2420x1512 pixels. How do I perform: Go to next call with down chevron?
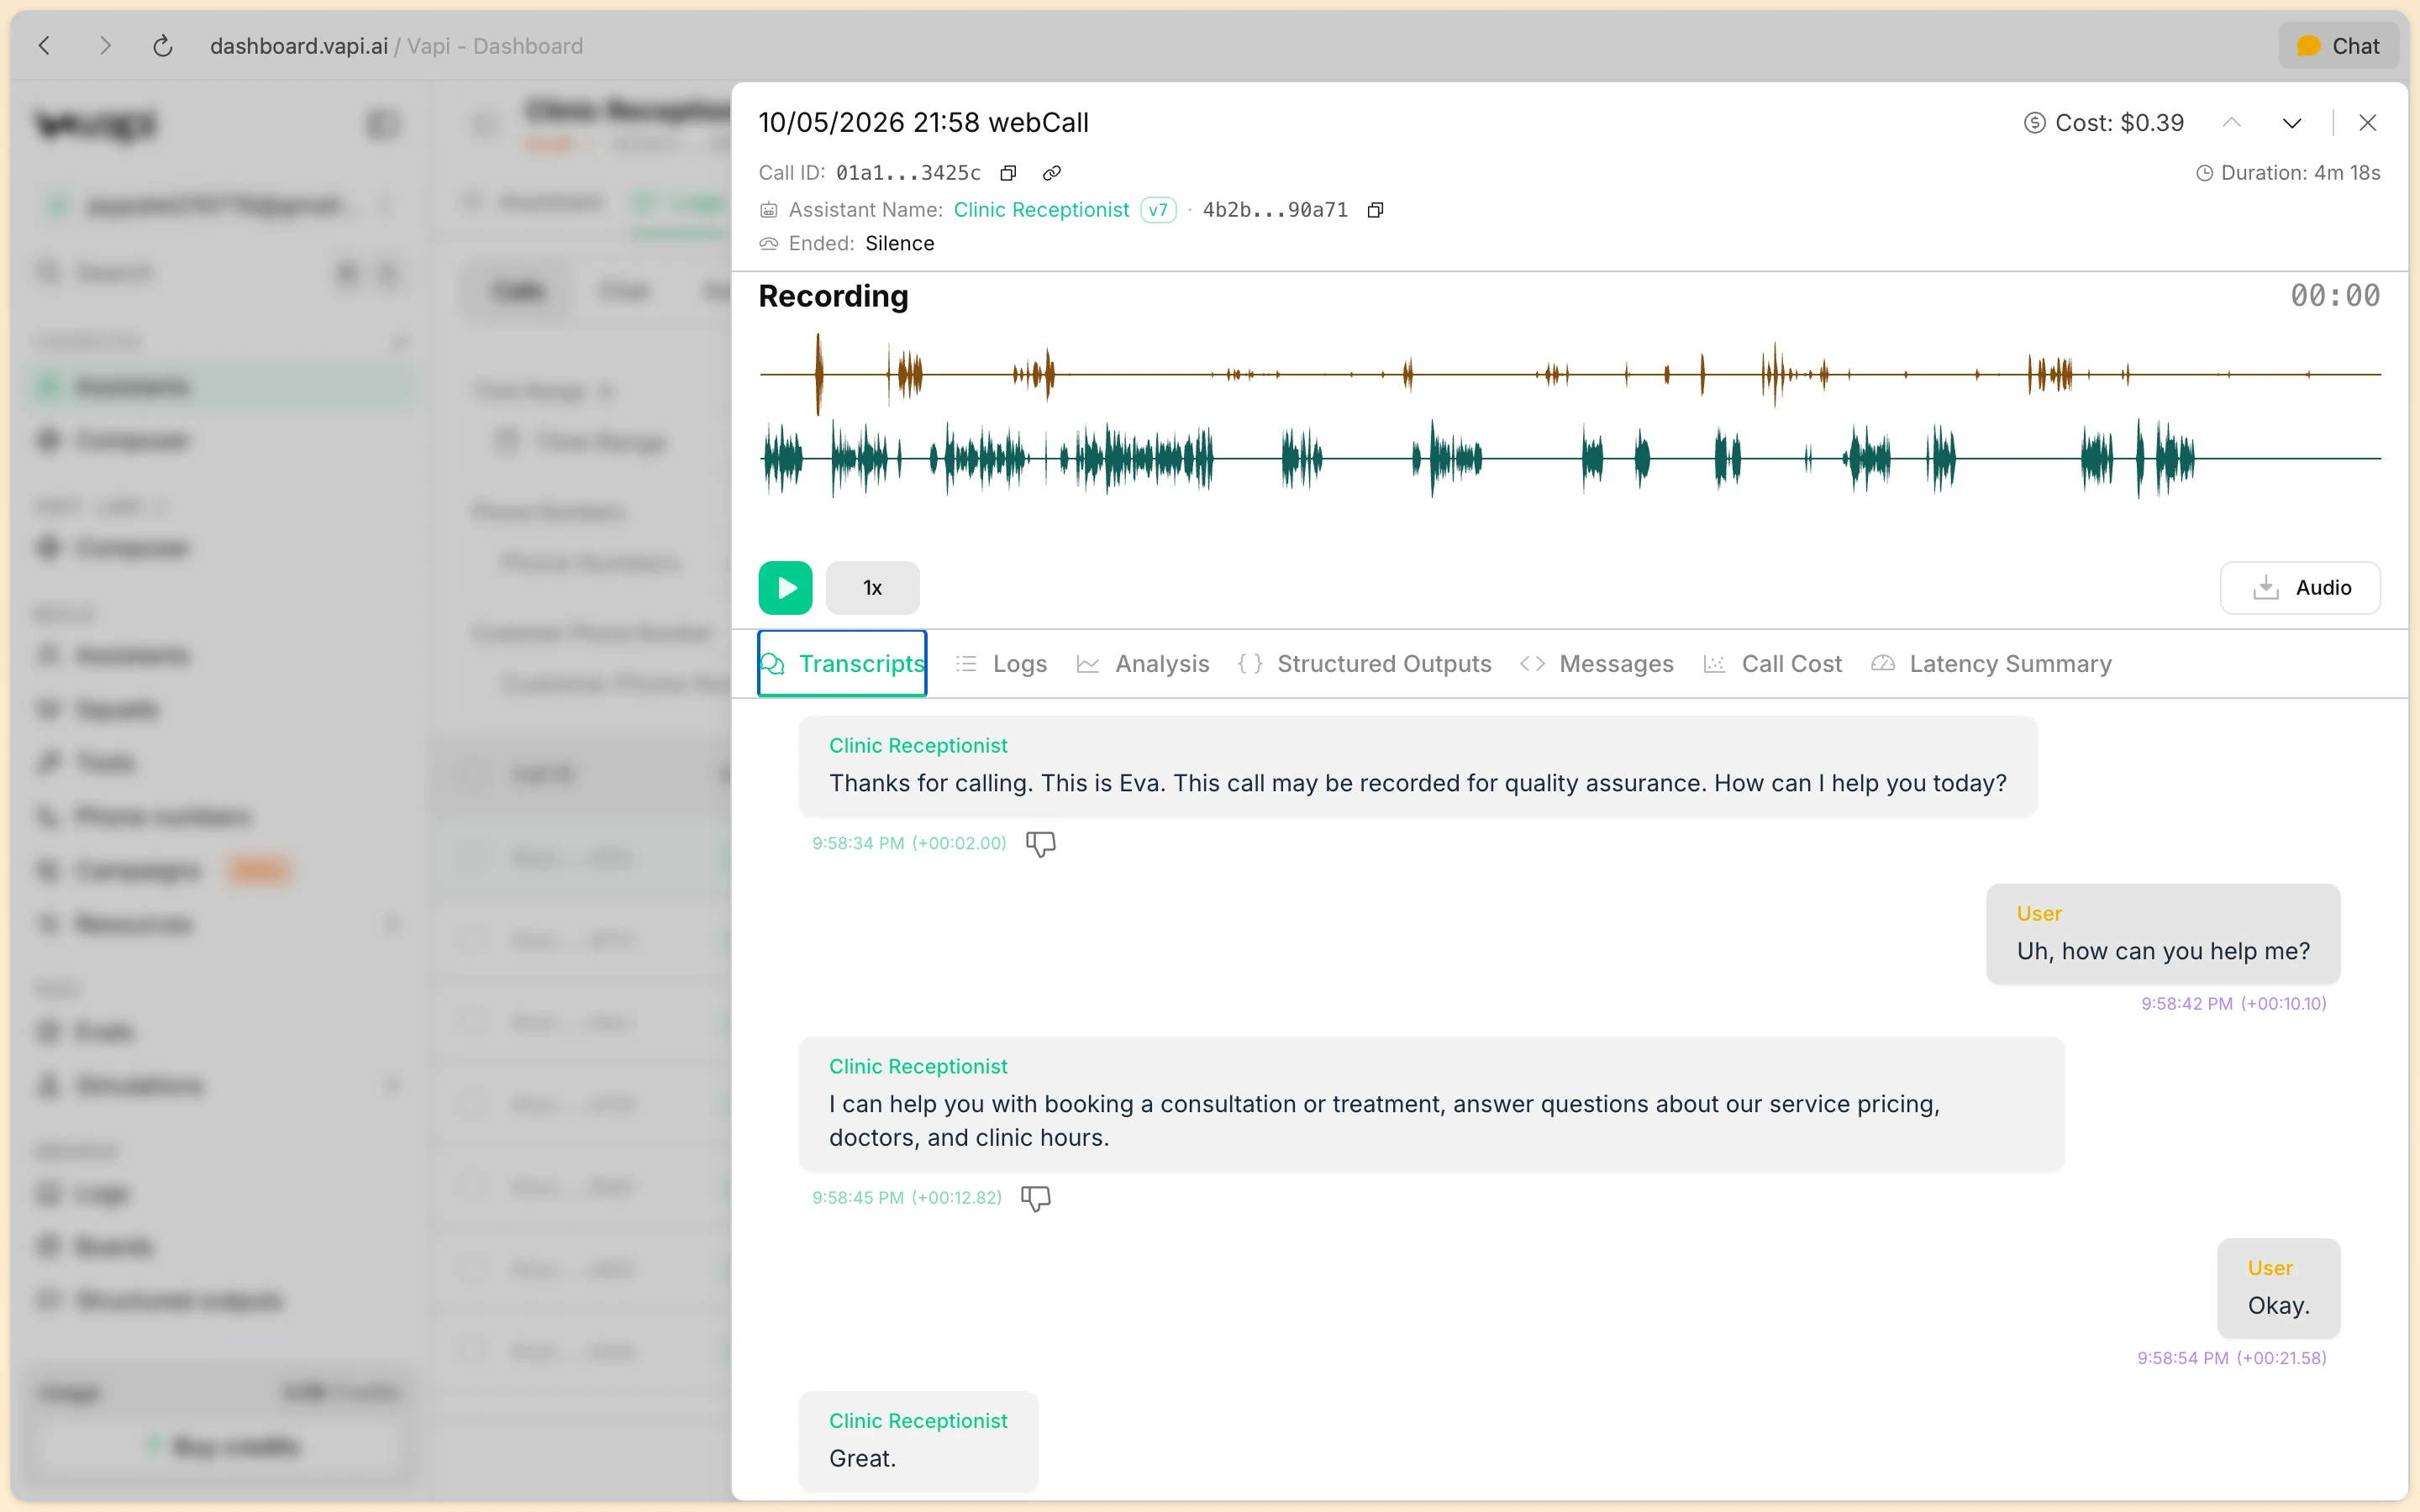click(2292, 123)
